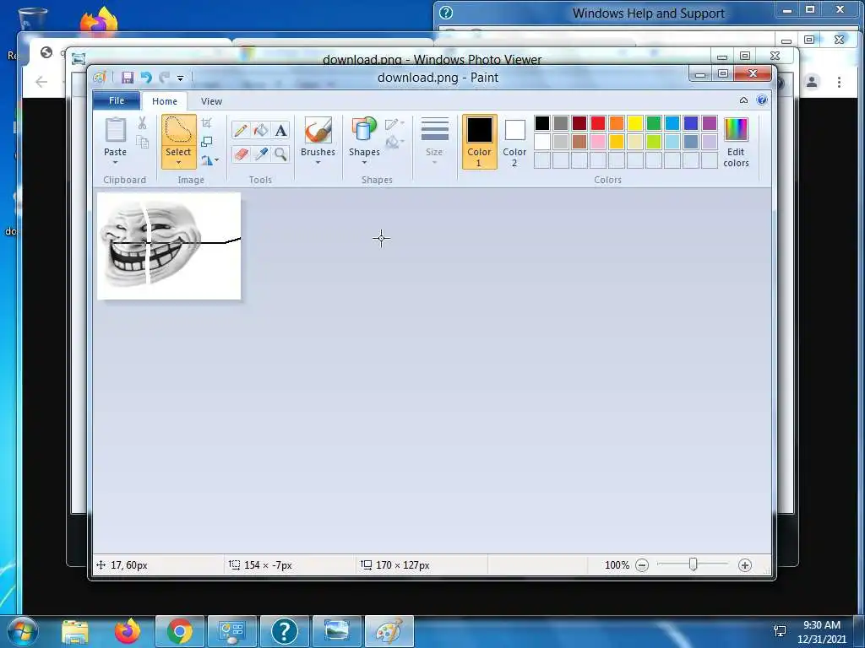
Task: Select the Magnifier tool
Action: (280, 154)
